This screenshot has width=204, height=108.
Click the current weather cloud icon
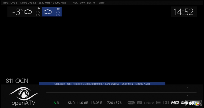tap(28, 12)
